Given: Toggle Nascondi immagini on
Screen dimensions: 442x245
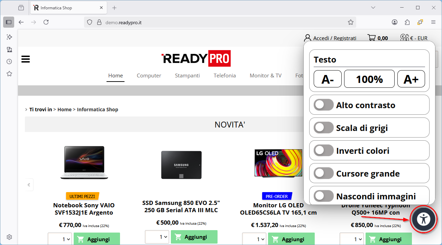Looking at the screenshot, I should (324, 196).
